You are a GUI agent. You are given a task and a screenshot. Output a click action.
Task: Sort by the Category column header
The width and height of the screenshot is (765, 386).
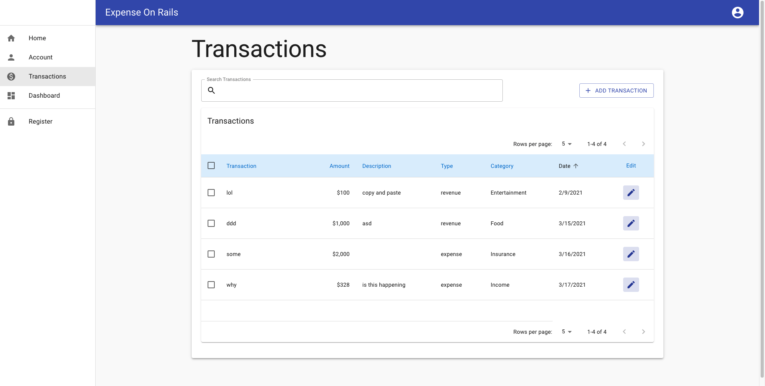pos(502,166)
